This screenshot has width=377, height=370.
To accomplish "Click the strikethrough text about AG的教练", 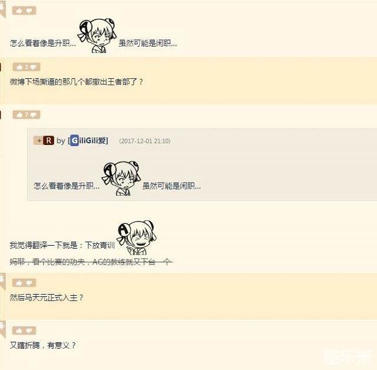I will click(x=91, y=262).
